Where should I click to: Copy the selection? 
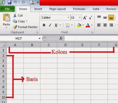point(19,21)
